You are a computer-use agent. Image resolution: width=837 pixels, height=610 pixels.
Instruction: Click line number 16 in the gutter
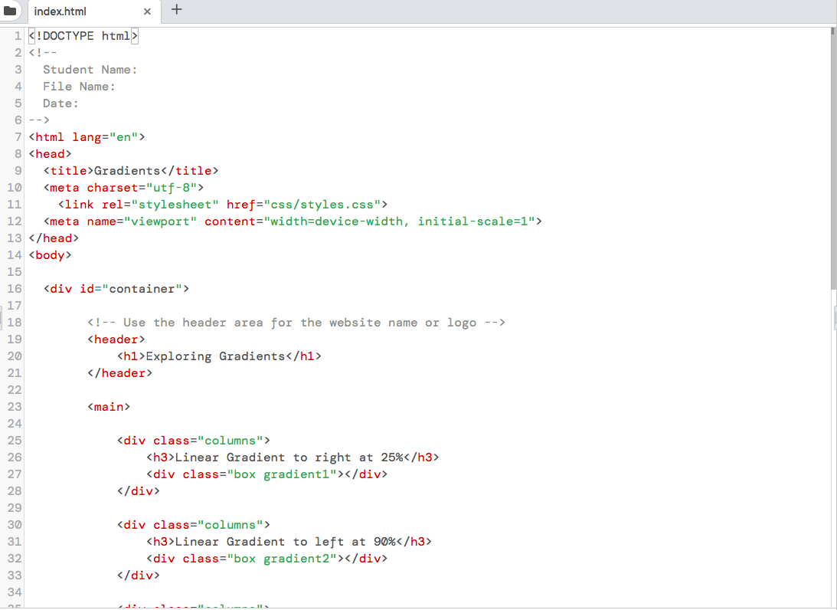point(14,288)
